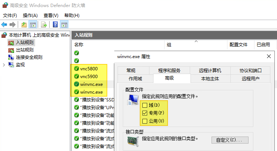Click the green check icon beside vnc5900
277x151 pixels.
[x=77, y=76]
